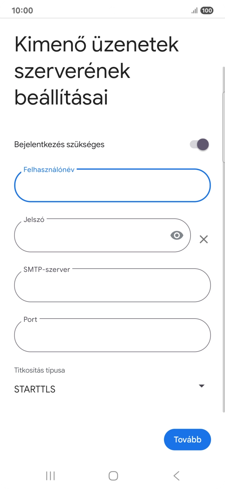225x489 pixels.
Task: Clear the Jelszó field with the X icon
Action: coord(204,239)
